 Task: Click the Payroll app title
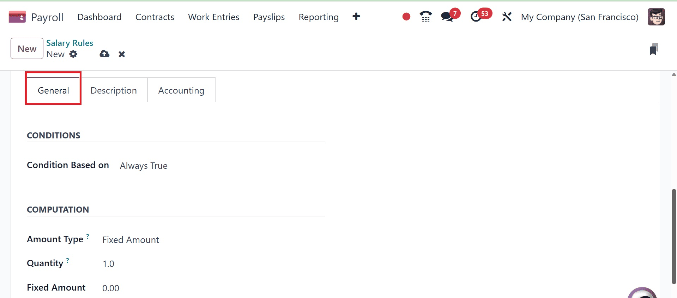coord(47,17)
